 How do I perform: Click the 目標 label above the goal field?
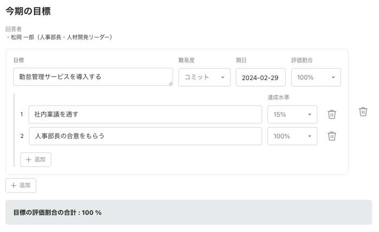18,60
